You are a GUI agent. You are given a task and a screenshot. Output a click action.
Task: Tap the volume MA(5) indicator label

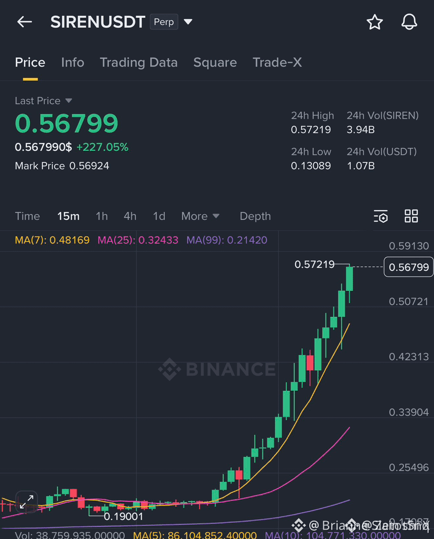tap(195, 535)
